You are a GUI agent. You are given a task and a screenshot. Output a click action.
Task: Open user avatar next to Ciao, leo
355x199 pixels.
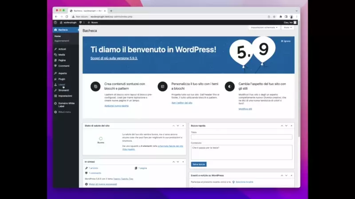295,23
